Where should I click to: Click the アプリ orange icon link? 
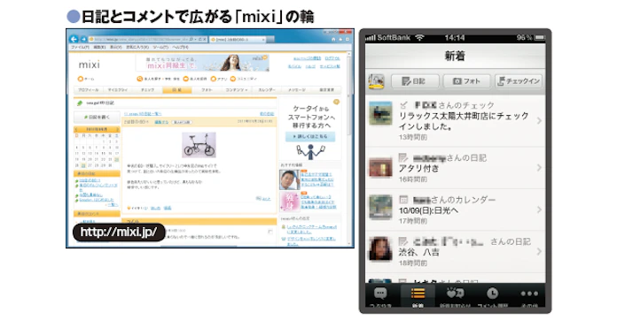coord(220,79)
